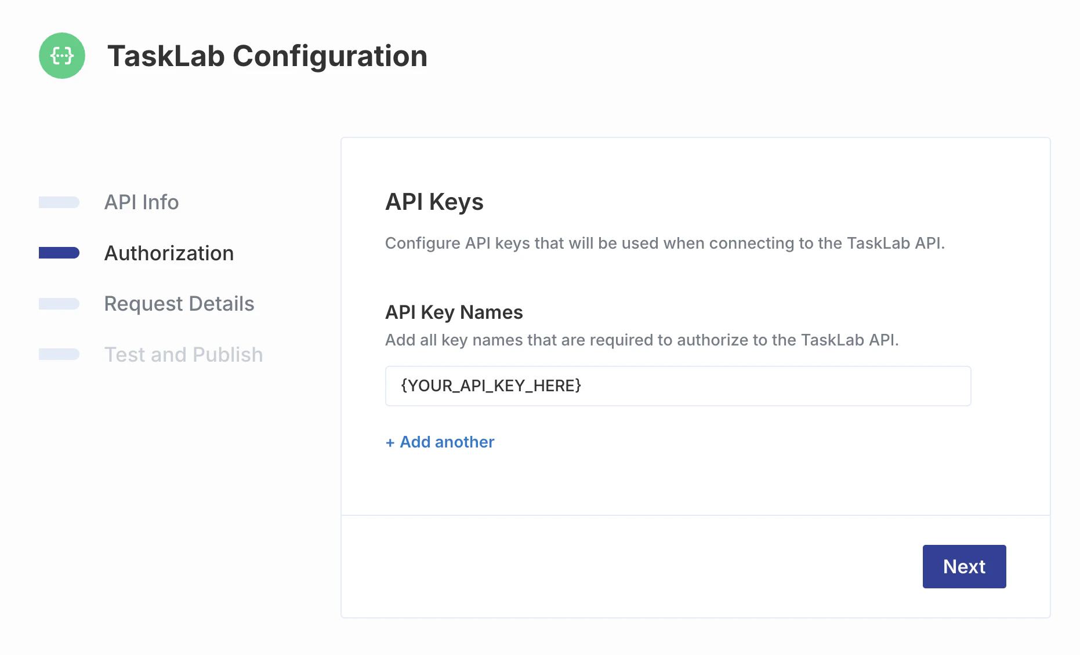The image size is (1080, 655).
Task: Click the progress pill beside API Info
Action: tap(59, 202)
